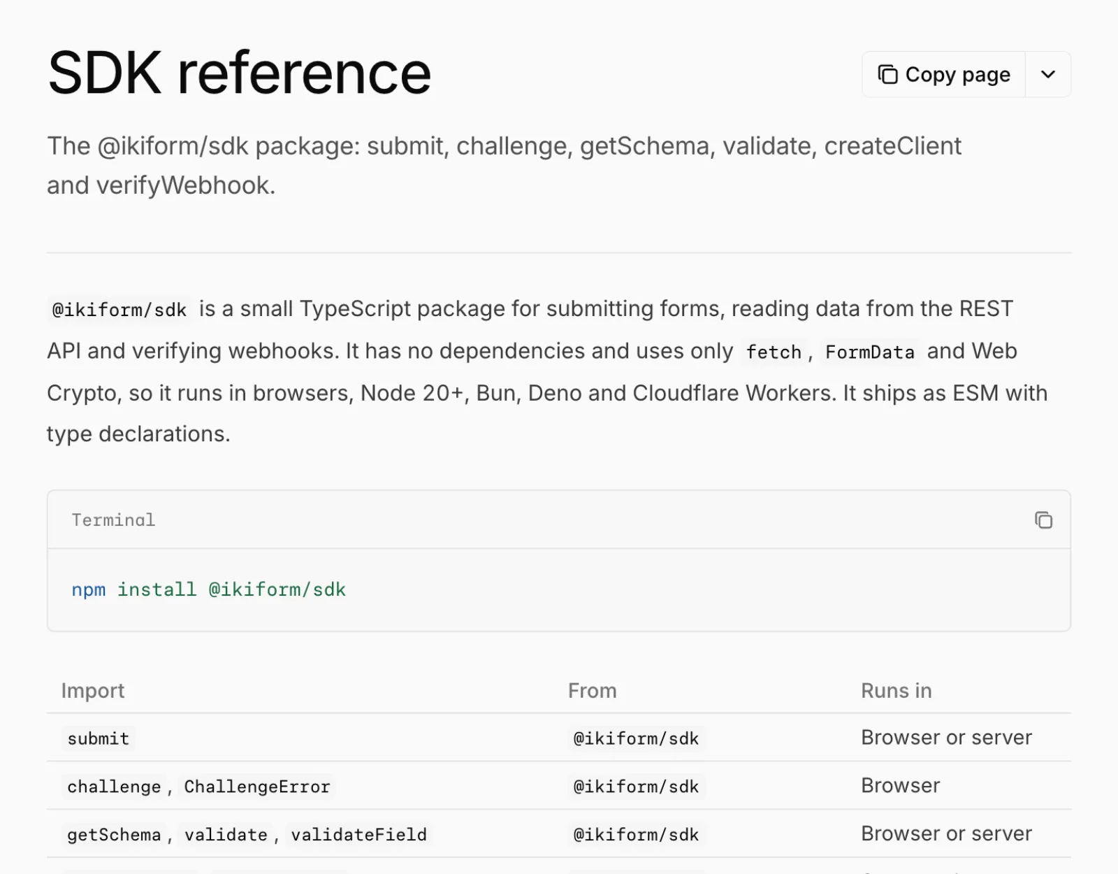This screenshot has height=874, width=1118.
Task: Click the submit import cell
Action: coord(99,738)
